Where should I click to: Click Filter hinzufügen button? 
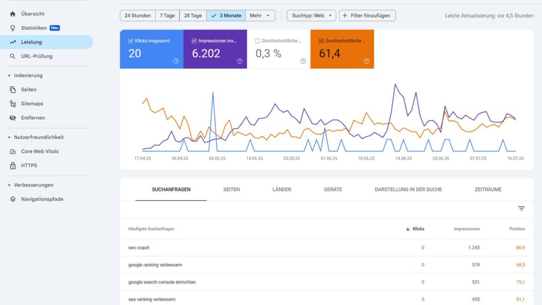pyautogui.click(x=367, y=16)
